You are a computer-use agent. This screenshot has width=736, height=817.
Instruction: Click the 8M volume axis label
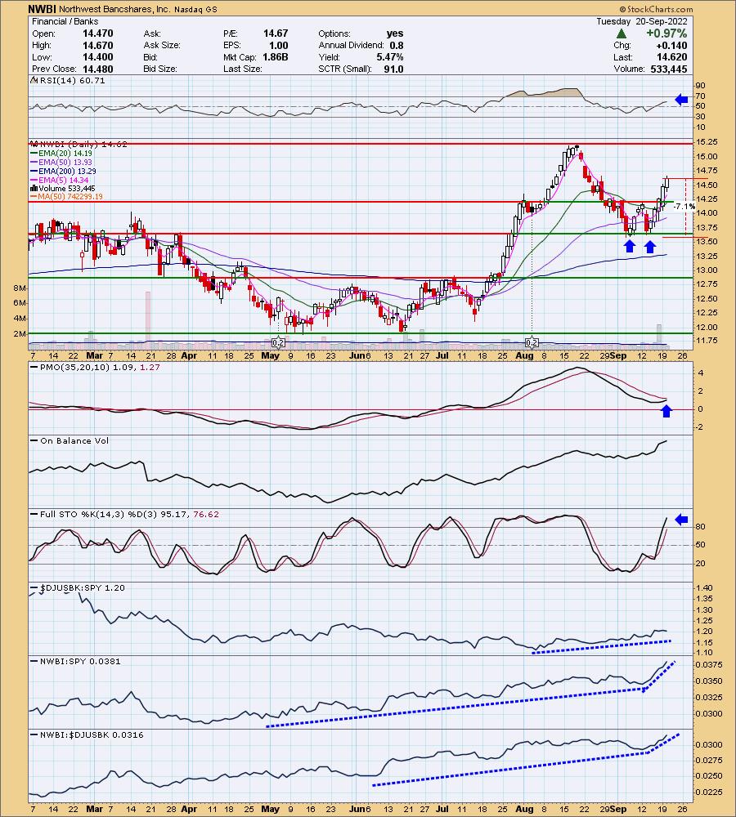(x=20, y=288)
